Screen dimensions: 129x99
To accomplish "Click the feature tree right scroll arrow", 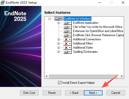I will coord(122,76).
